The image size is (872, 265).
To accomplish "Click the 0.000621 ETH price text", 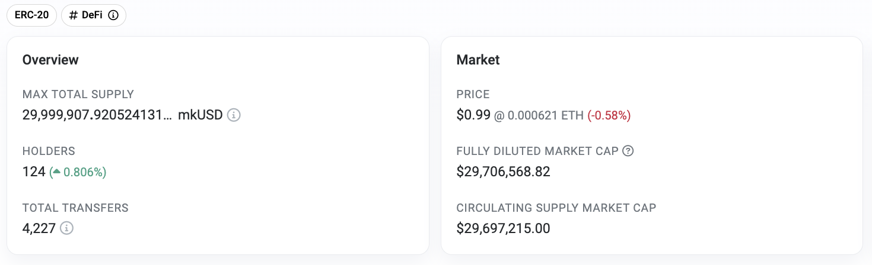I will tap(544, 115).
